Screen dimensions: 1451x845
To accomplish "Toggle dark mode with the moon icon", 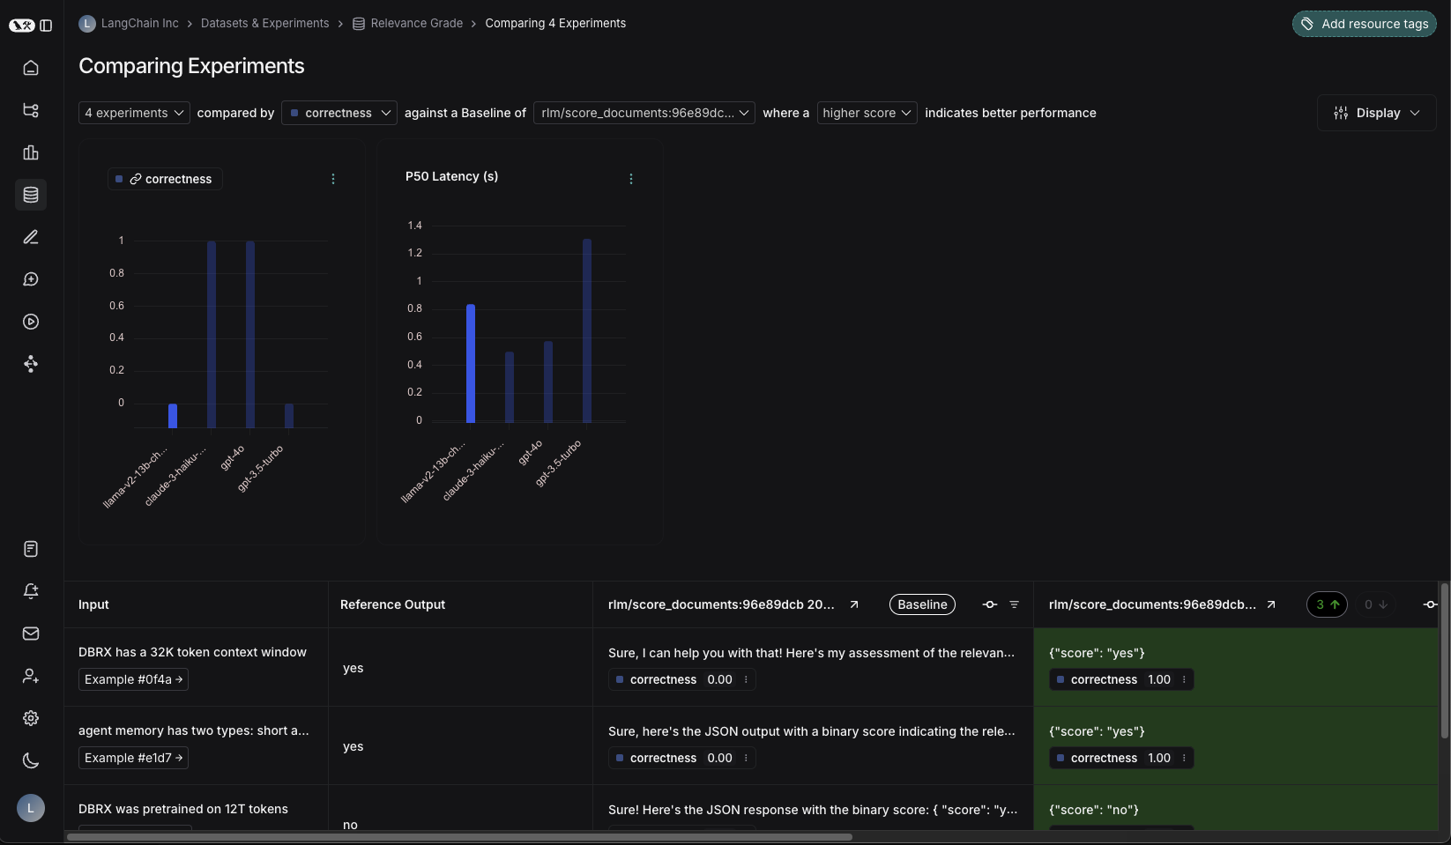I will pos(31,760).
